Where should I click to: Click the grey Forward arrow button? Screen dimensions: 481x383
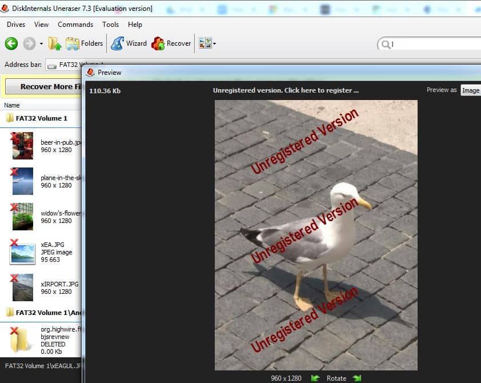pyautogui.click(x=29, y=43)
